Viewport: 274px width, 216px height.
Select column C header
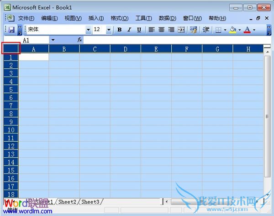pyautogui.click(x=95, y=49)
